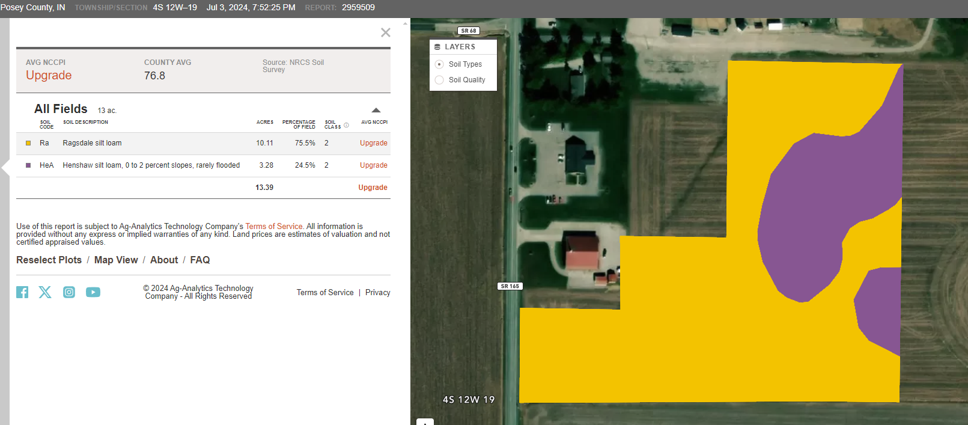Viewport: 968px width, 425px height.
Task: Open the Map View menu item
Action: click(x=116, y=260)
